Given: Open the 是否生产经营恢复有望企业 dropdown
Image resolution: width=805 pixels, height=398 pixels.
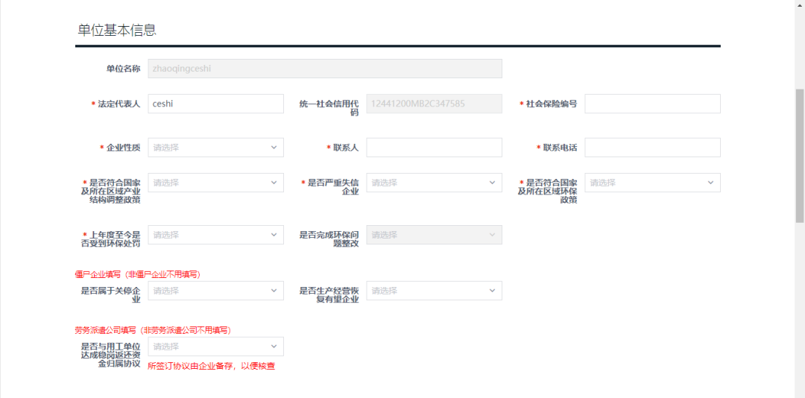Looking at the screenshot, I should click(434, 291).
